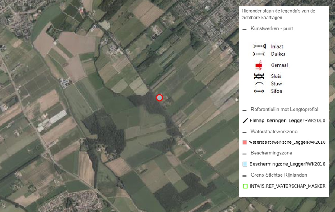Click the Beschermingzone_LeggerRWK2010 label
Screen dimensions: 335x212
coord(288,164)
